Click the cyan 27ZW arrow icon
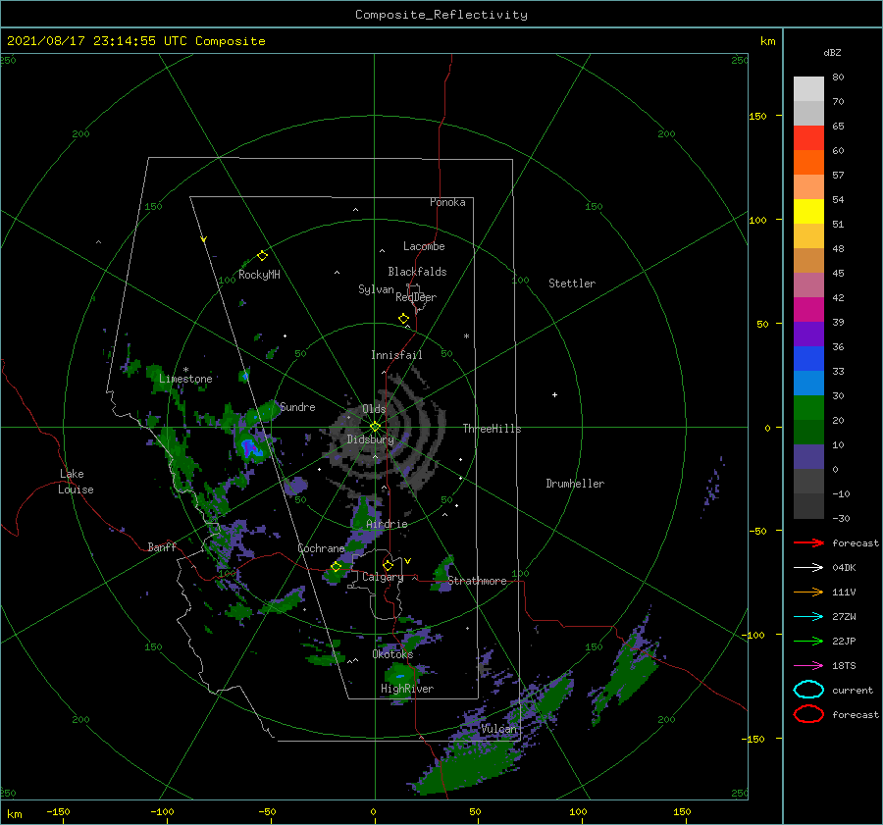 [x=808, y=617]
